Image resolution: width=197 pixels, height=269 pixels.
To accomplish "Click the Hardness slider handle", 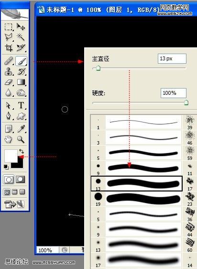I will pyautogui.click(x=186, y=102).
